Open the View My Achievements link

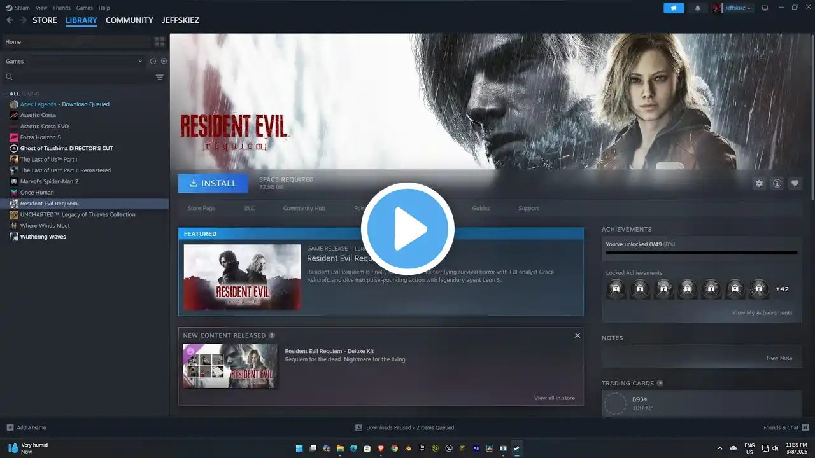(762, 312)
